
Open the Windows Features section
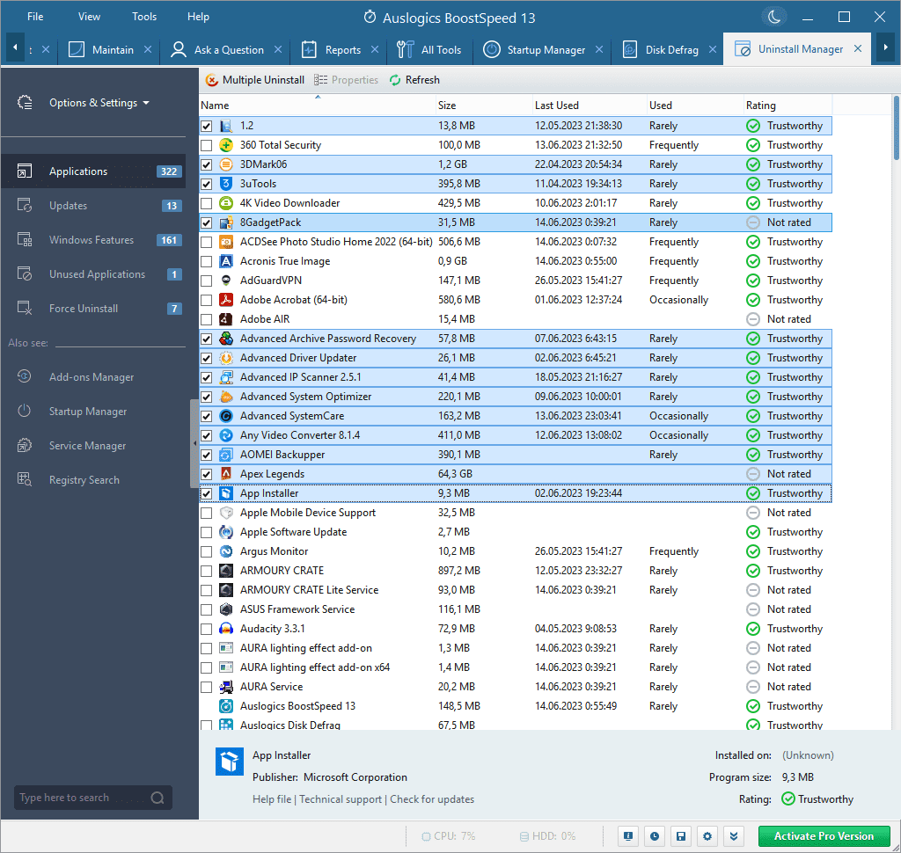(93, 239)
